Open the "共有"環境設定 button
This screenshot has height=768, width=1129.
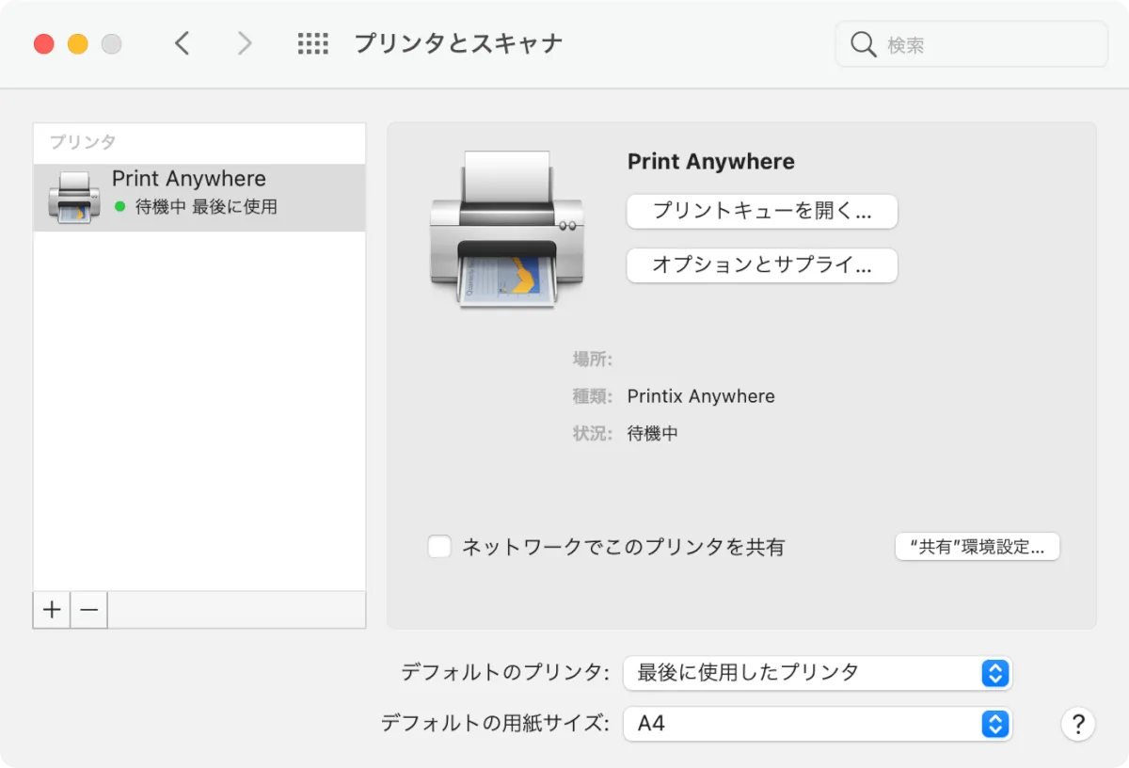click(x=977, y=547)
